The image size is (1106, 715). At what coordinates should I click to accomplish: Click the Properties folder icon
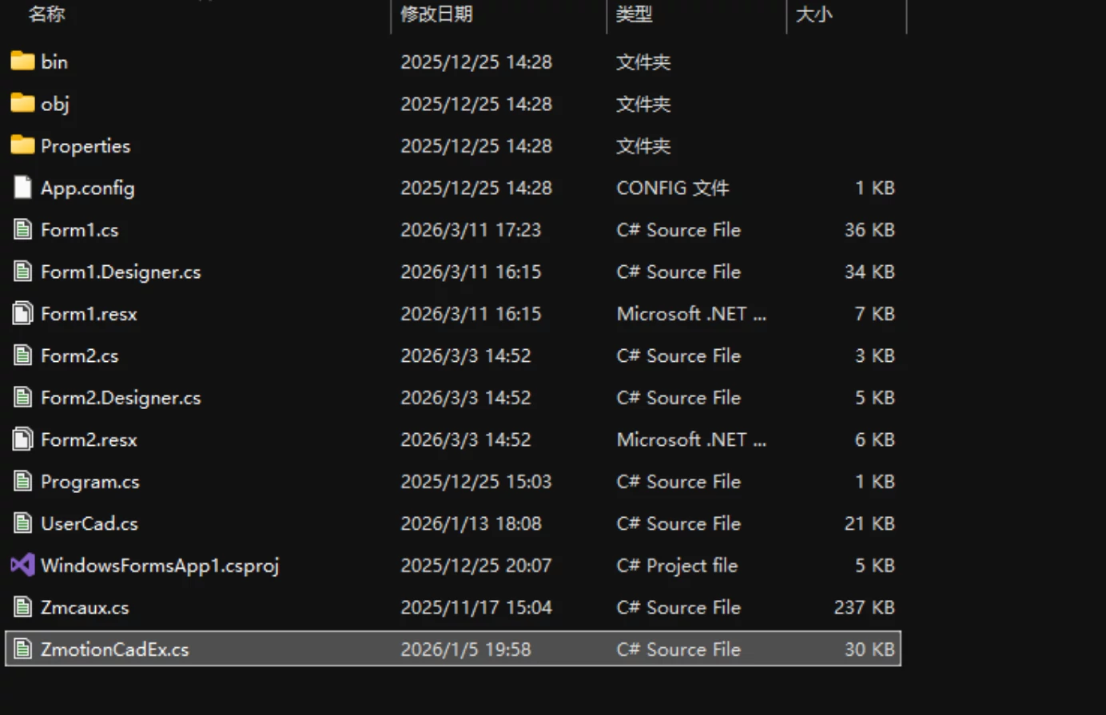click(x=22, y=145)
